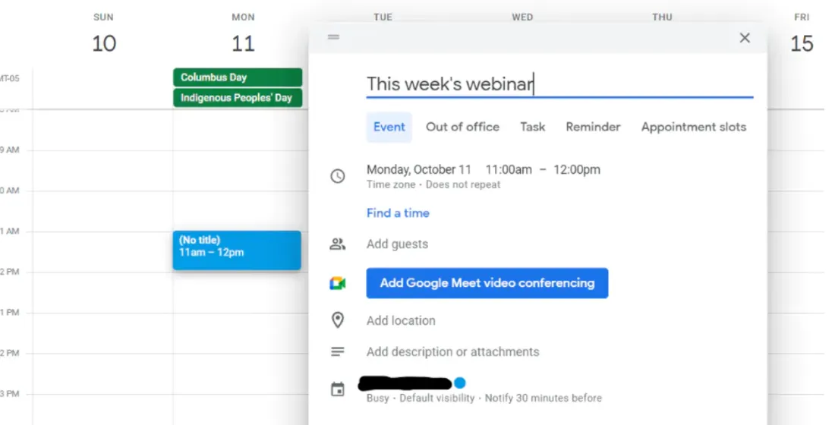Screen dimensions: 835x425
Task: Click the description lines icon
Action: (338, 351)
